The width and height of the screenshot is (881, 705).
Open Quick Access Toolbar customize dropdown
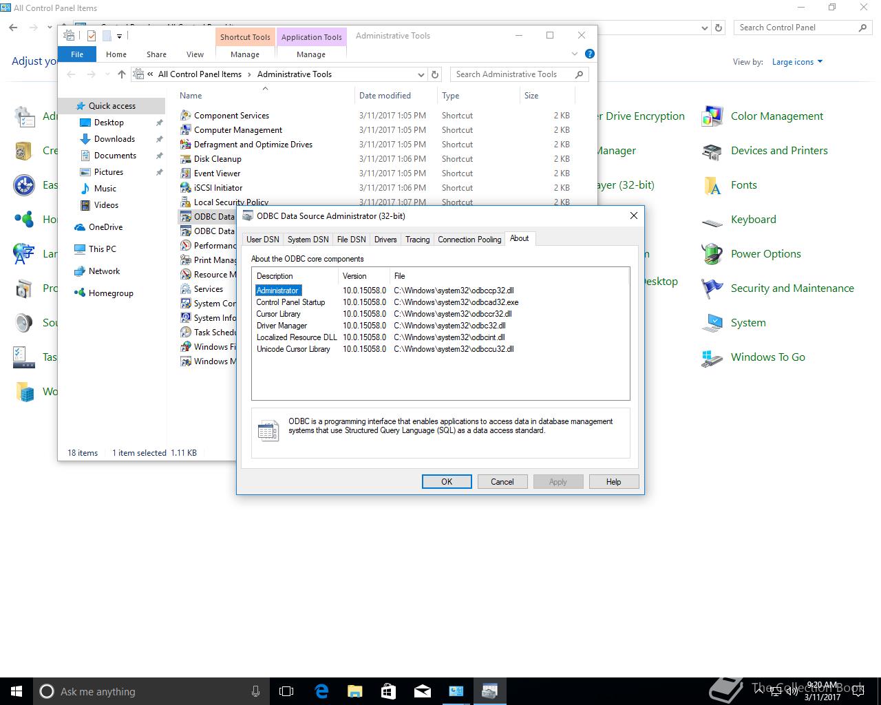[119, 36]
